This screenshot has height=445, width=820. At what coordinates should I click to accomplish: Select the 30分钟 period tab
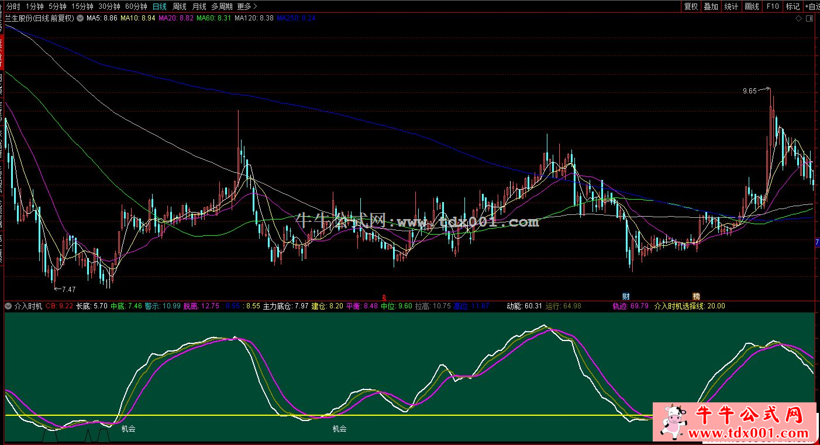109,6
